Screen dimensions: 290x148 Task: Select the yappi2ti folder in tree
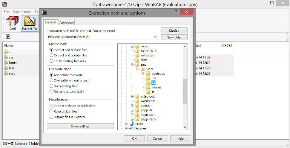pyautogui.click(x=147, y=110)
